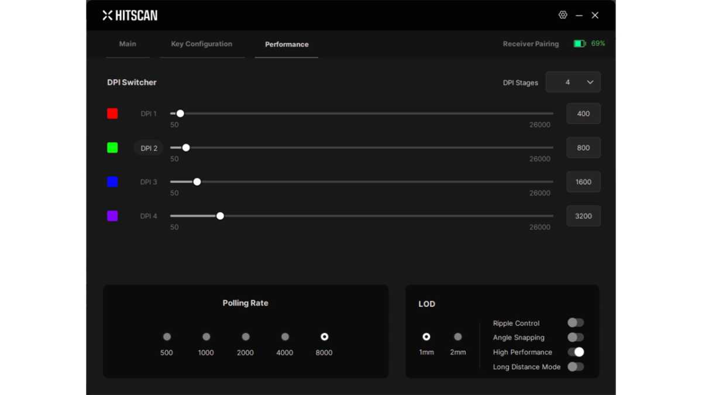Screen dimensions: 702x395
Task: Click the green DPI 2 color swatch
Action: pos(112,147)
